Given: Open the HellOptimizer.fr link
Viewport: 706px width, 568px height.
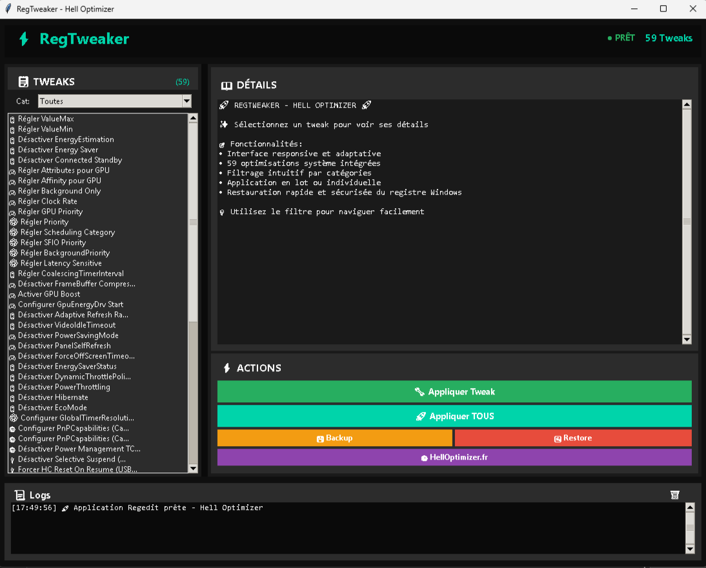Looking at the screenshot, I should (x=454, y=456).
